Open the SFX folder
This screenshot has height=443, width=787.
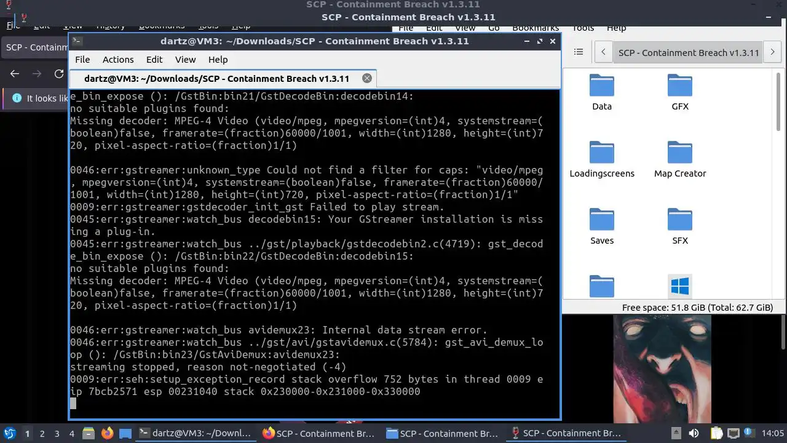[679, 226]
